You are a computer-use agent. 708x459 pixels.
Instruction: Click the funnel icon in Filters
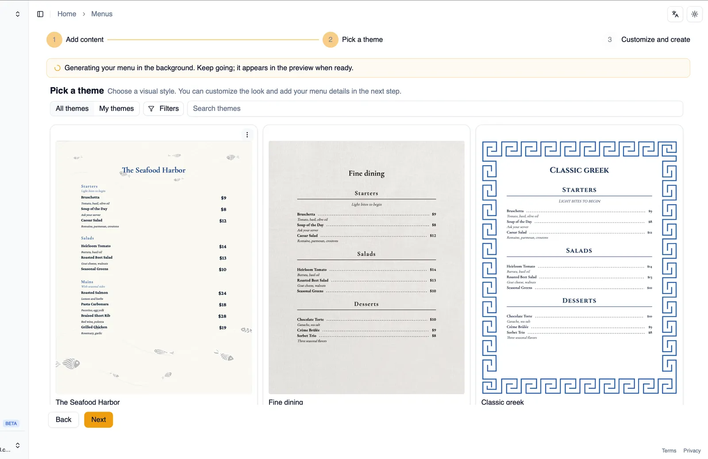[151, 109]
